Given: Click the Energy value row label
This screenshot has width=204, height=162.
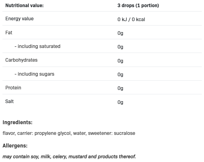Looking at the screenshot, I should coord(20,19).
